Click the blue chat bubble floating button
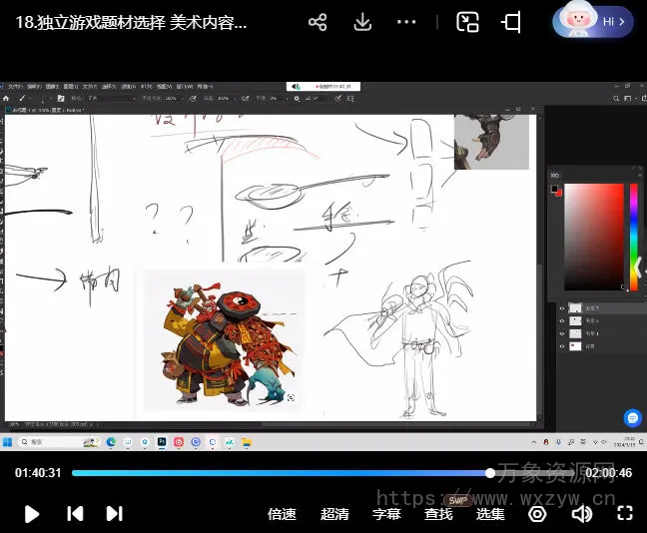The height and width of the screenshot is (533, 647). [631, 417]
